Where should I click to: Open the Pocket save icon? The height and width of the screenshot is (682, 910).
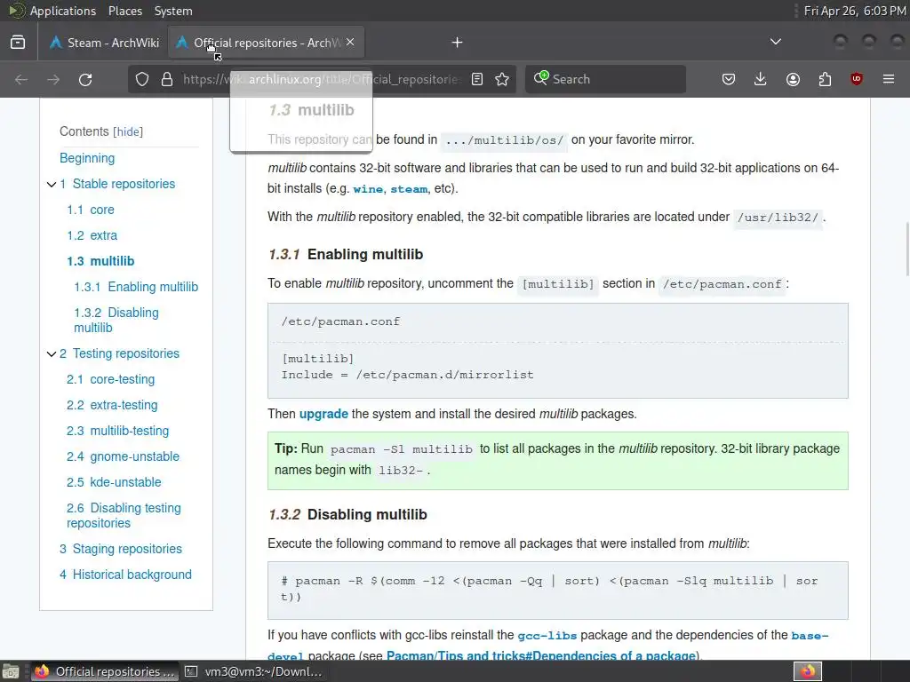point(729,79)
